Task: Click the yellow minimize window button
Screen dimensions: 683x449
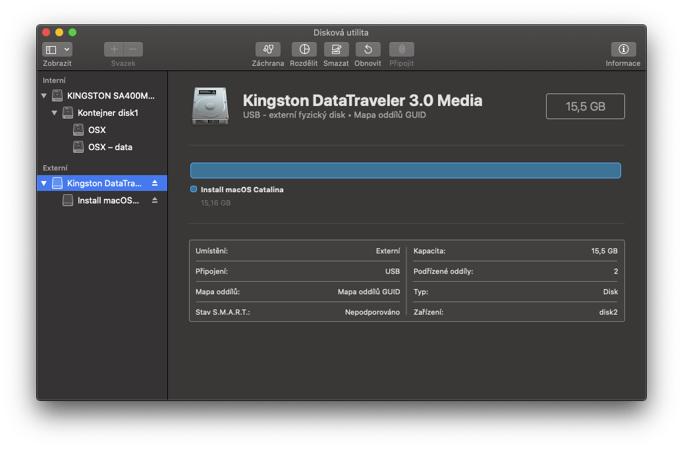Action: tap(59, 32)
